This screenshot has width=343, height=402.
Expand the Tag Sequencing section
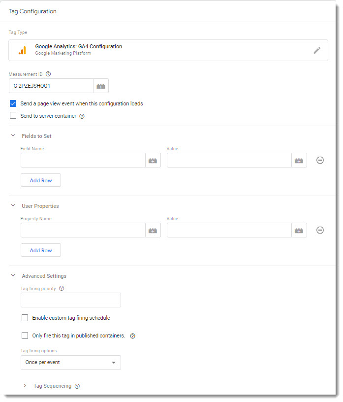coord(25,386)
